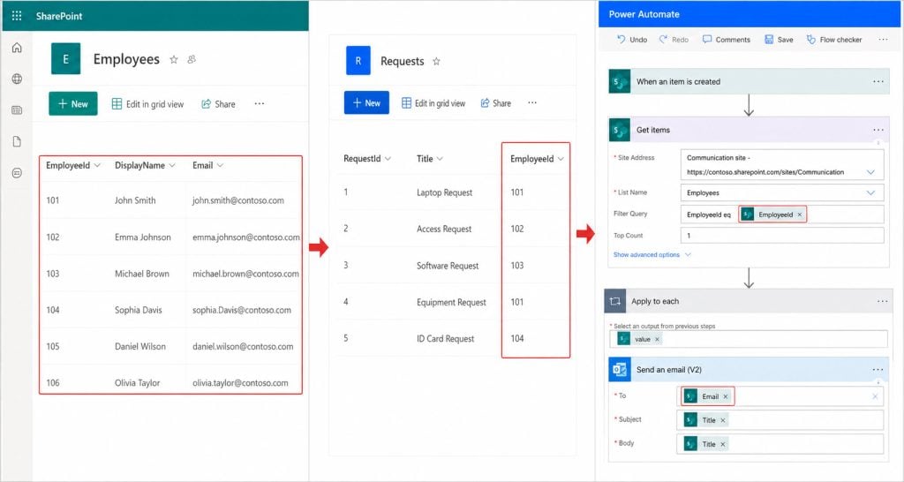The image size is (904, 482).
Task: Open Power Automate toolbar overflow ellipsis
Action: click(x=883, y=40)
